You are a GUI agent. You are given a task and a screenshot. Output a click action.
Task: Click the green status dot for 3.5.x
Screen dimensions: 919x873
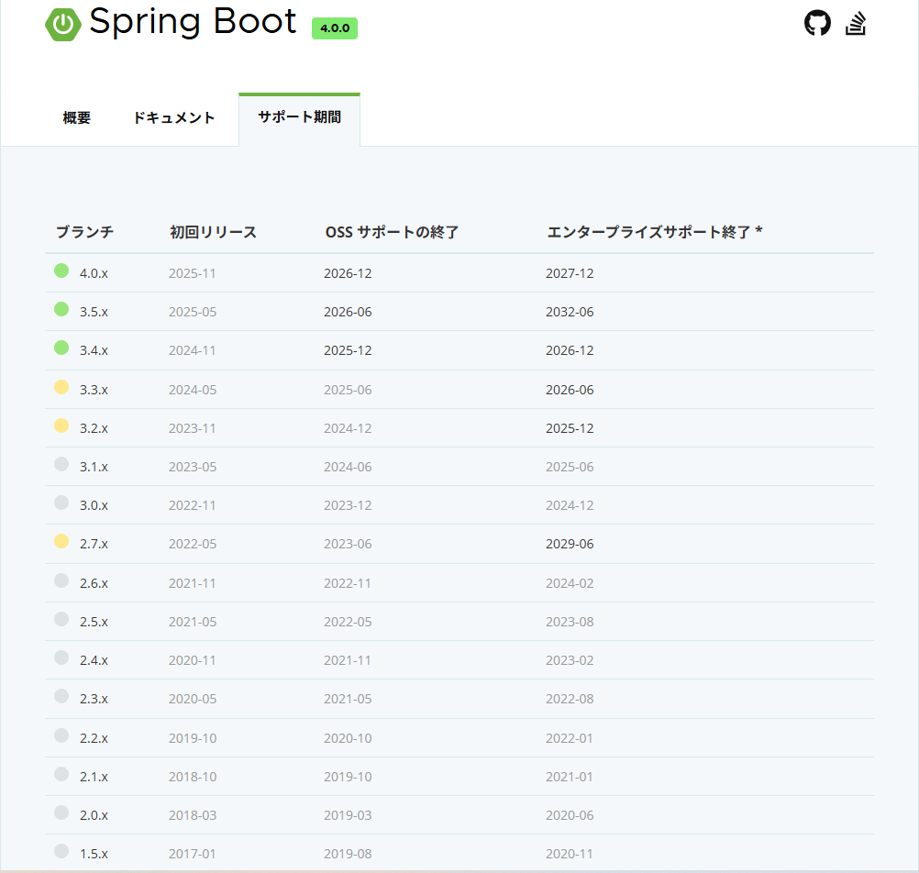[x=61, y=309]
